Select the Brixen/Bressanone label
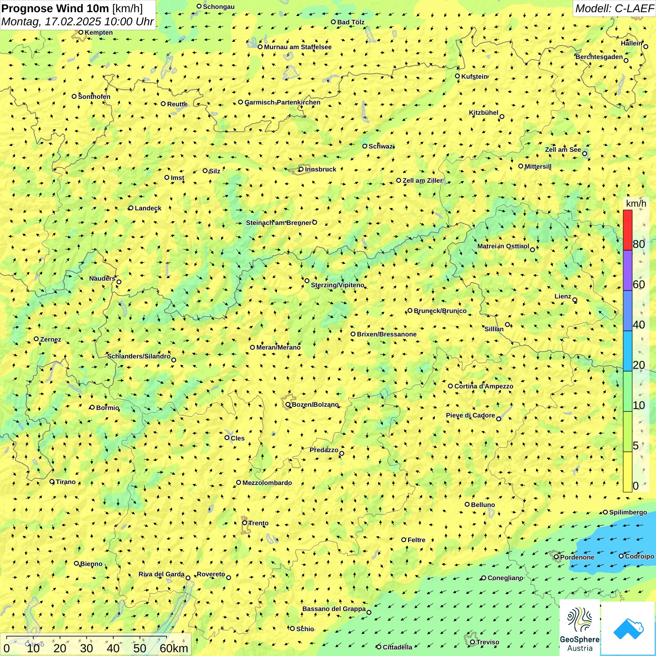The image size is (656, 656). (387, 334)
